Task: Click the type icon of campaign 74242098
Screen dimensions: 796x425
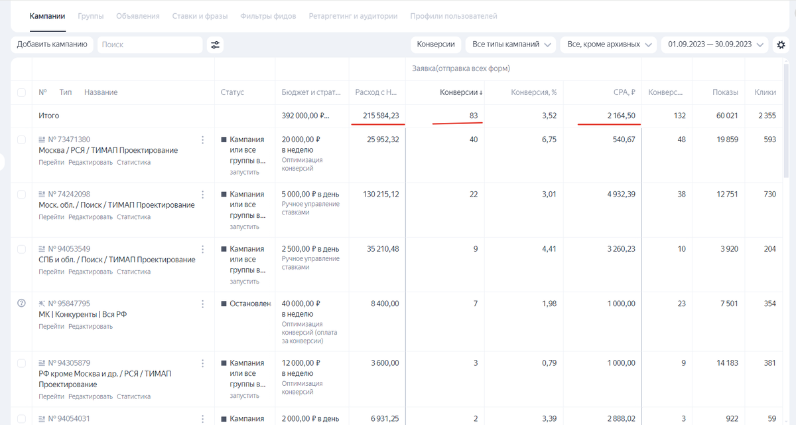Action: pos(42,195)
